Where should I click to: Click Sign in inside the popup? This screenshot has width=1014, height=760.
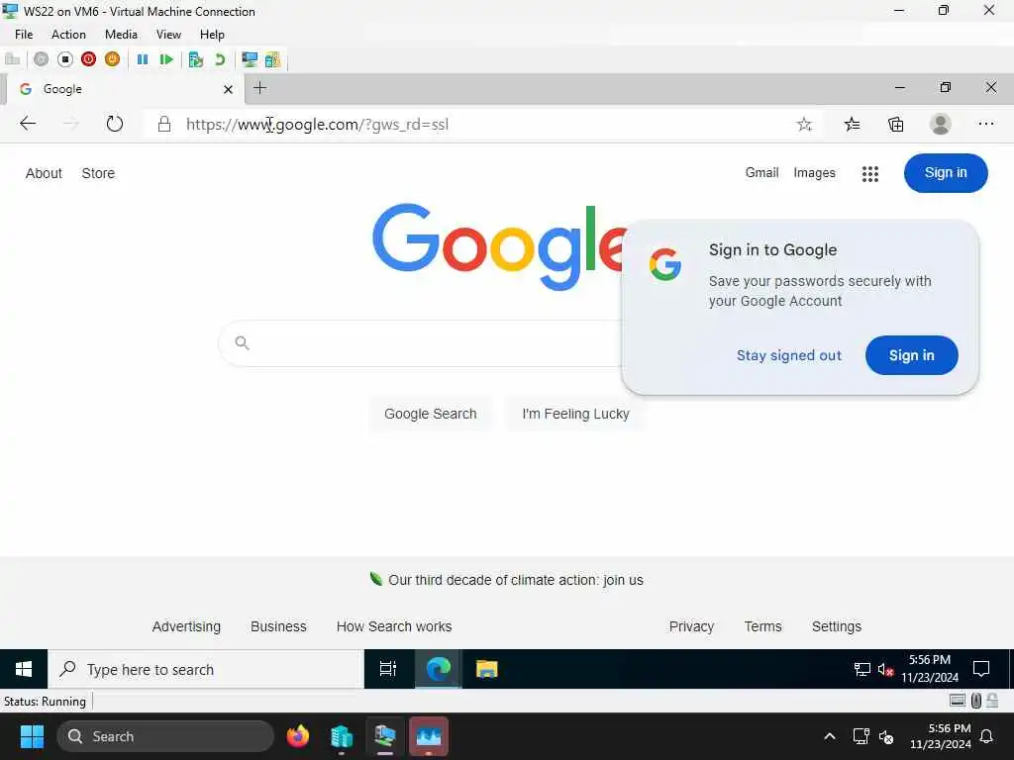pyautogui.click(x=911, y=355)
